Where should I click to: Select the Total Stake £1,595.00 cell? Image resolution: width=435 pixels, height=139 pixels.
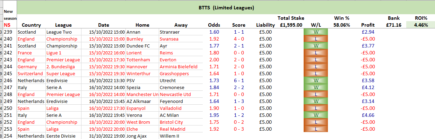tap(290, 25)
